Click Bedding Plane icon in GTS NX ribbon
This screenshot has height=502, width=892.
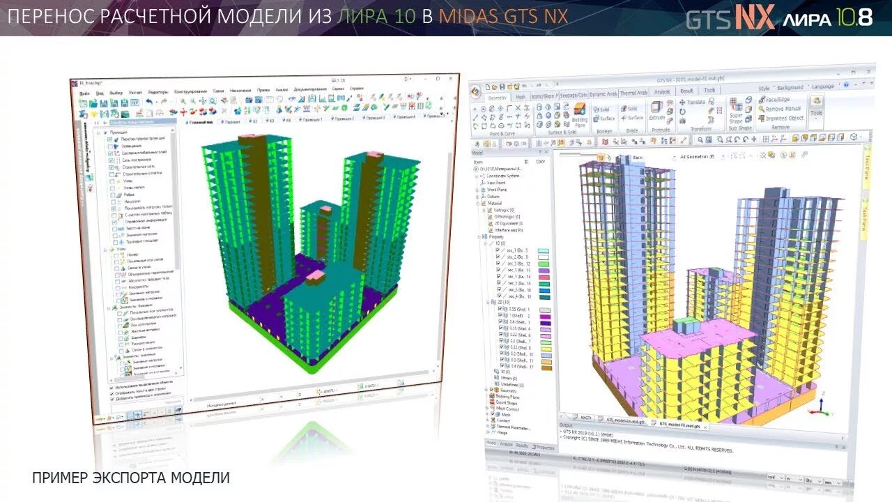pos(580,114)
